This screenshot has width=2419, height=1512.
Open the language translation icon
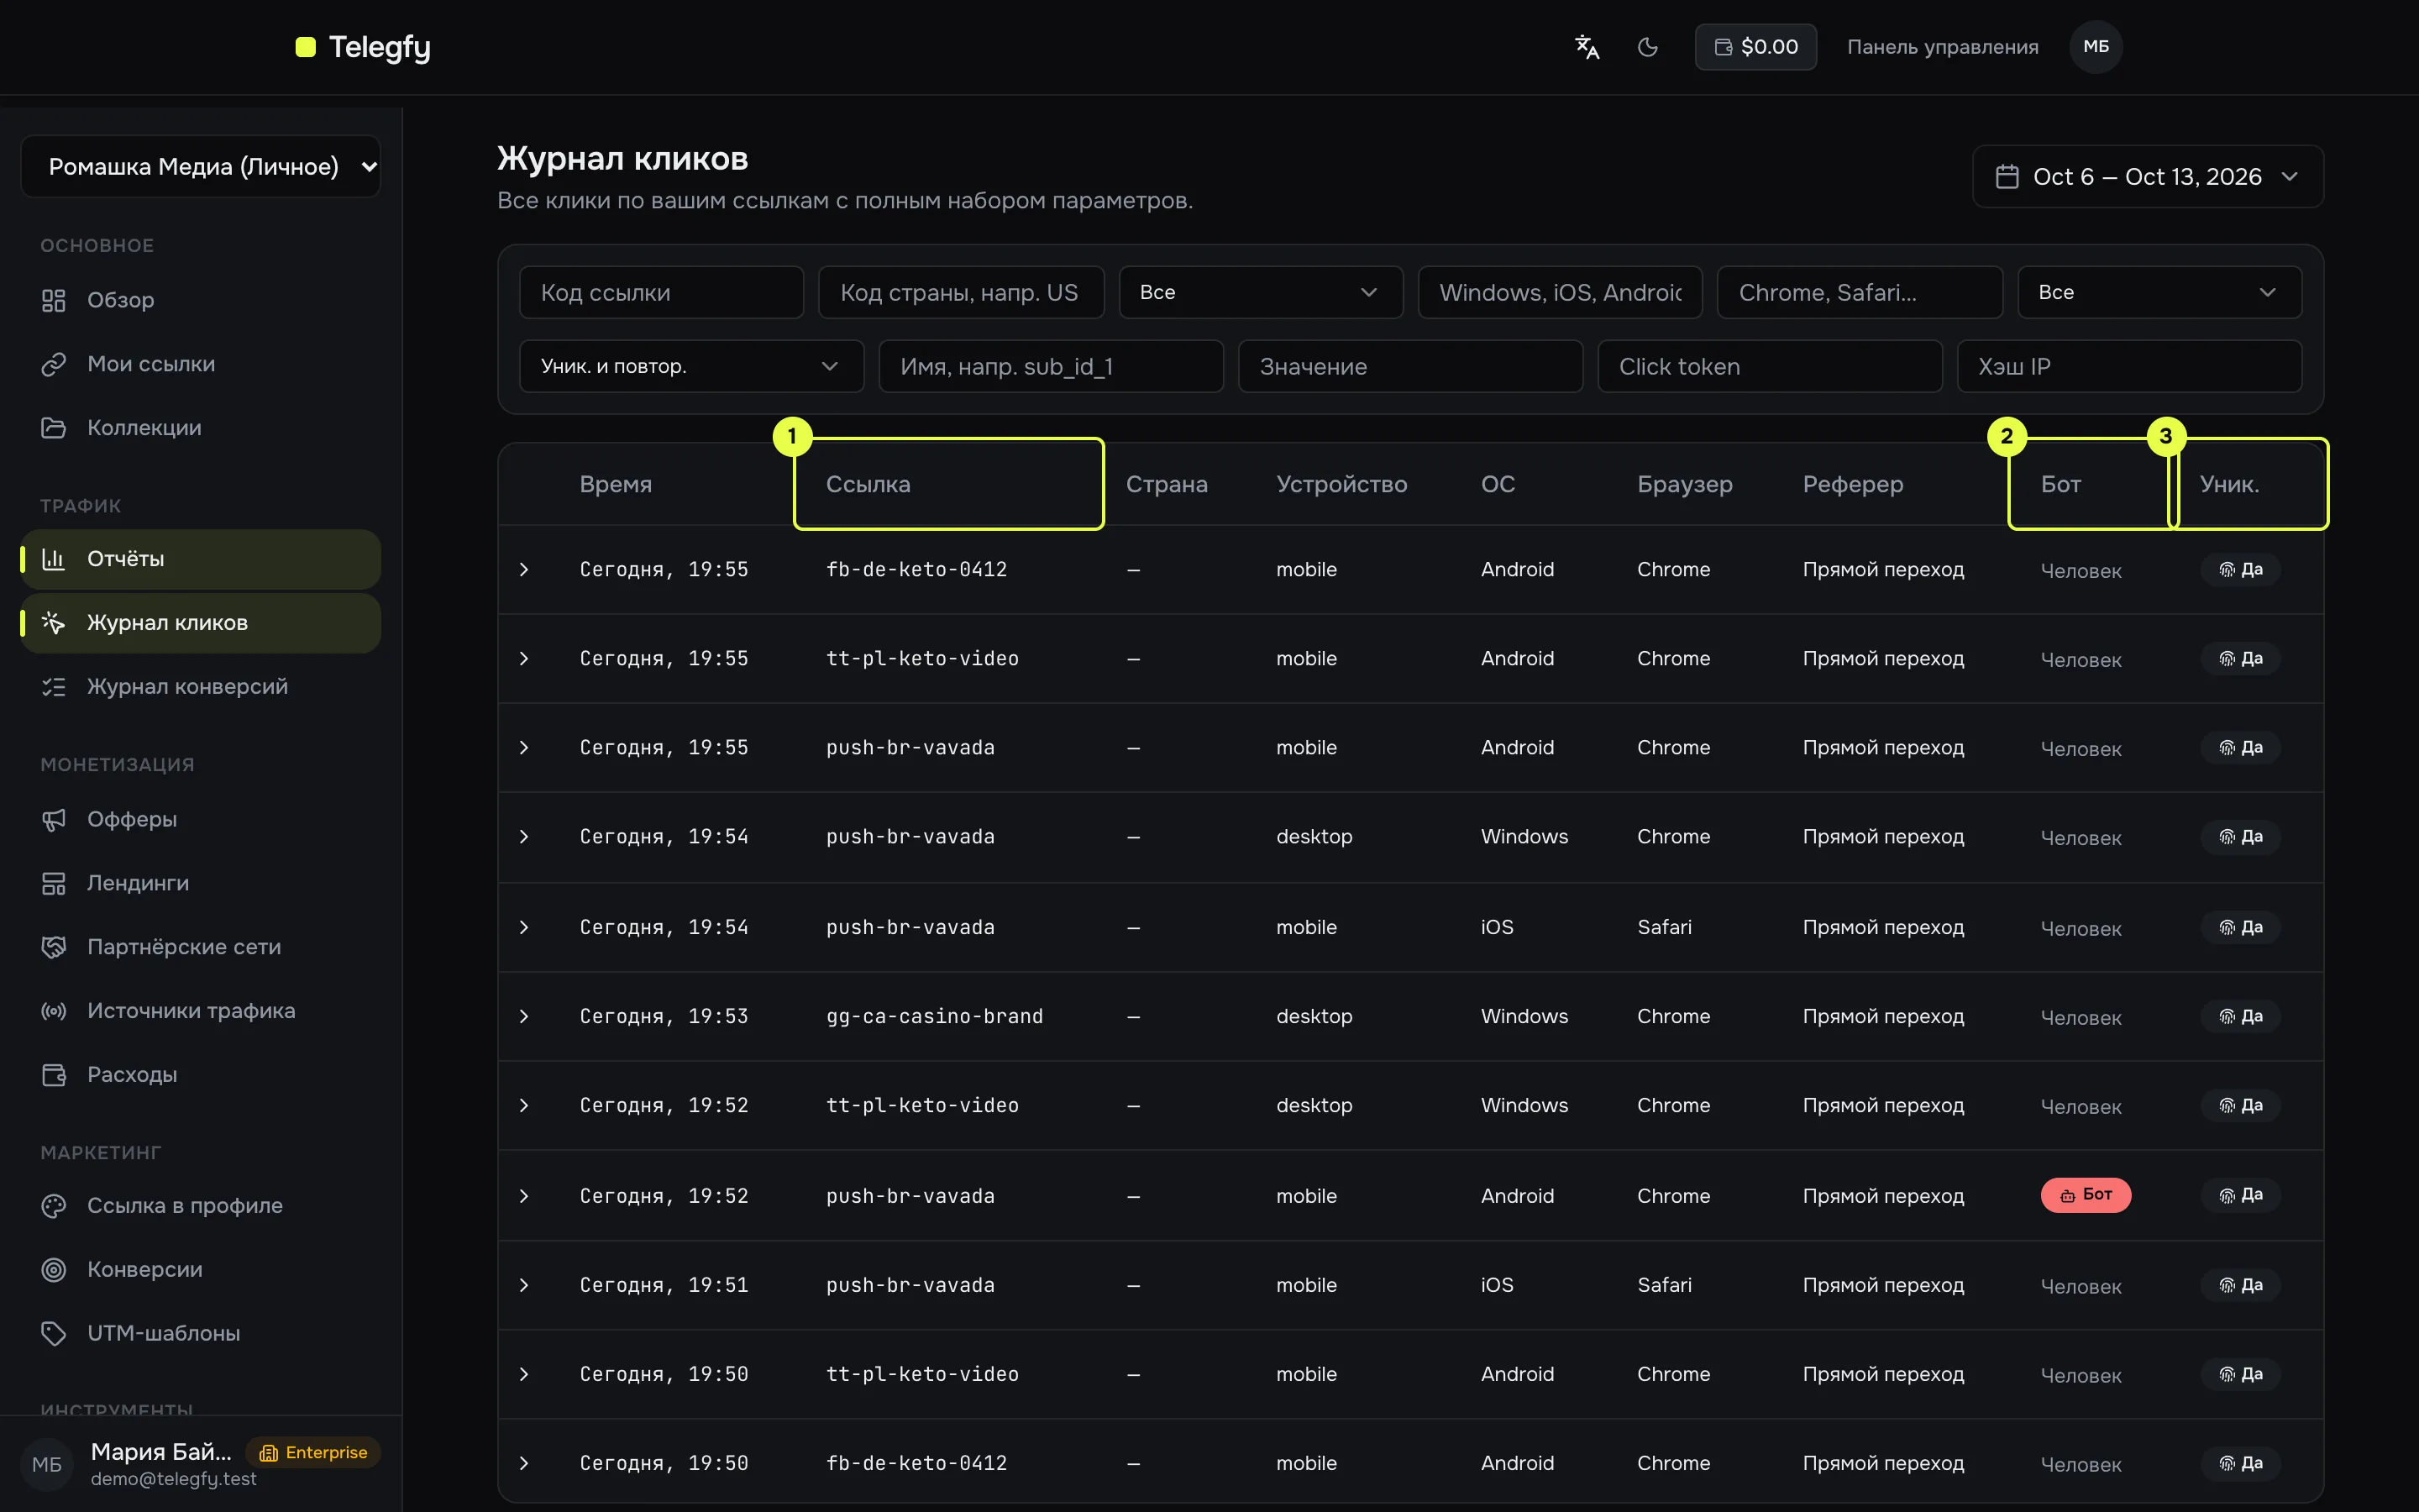click(x=1587, y=47)
